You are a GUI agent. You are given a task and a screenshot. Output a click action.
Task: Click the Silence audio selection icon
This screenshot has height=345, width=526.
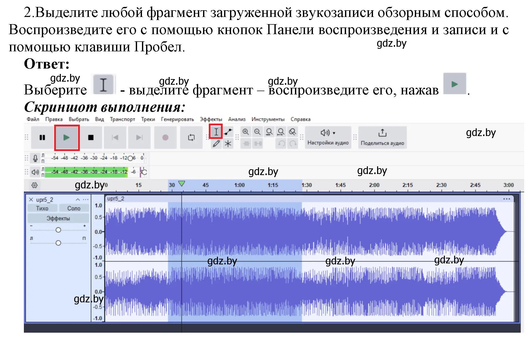[258, 143]
